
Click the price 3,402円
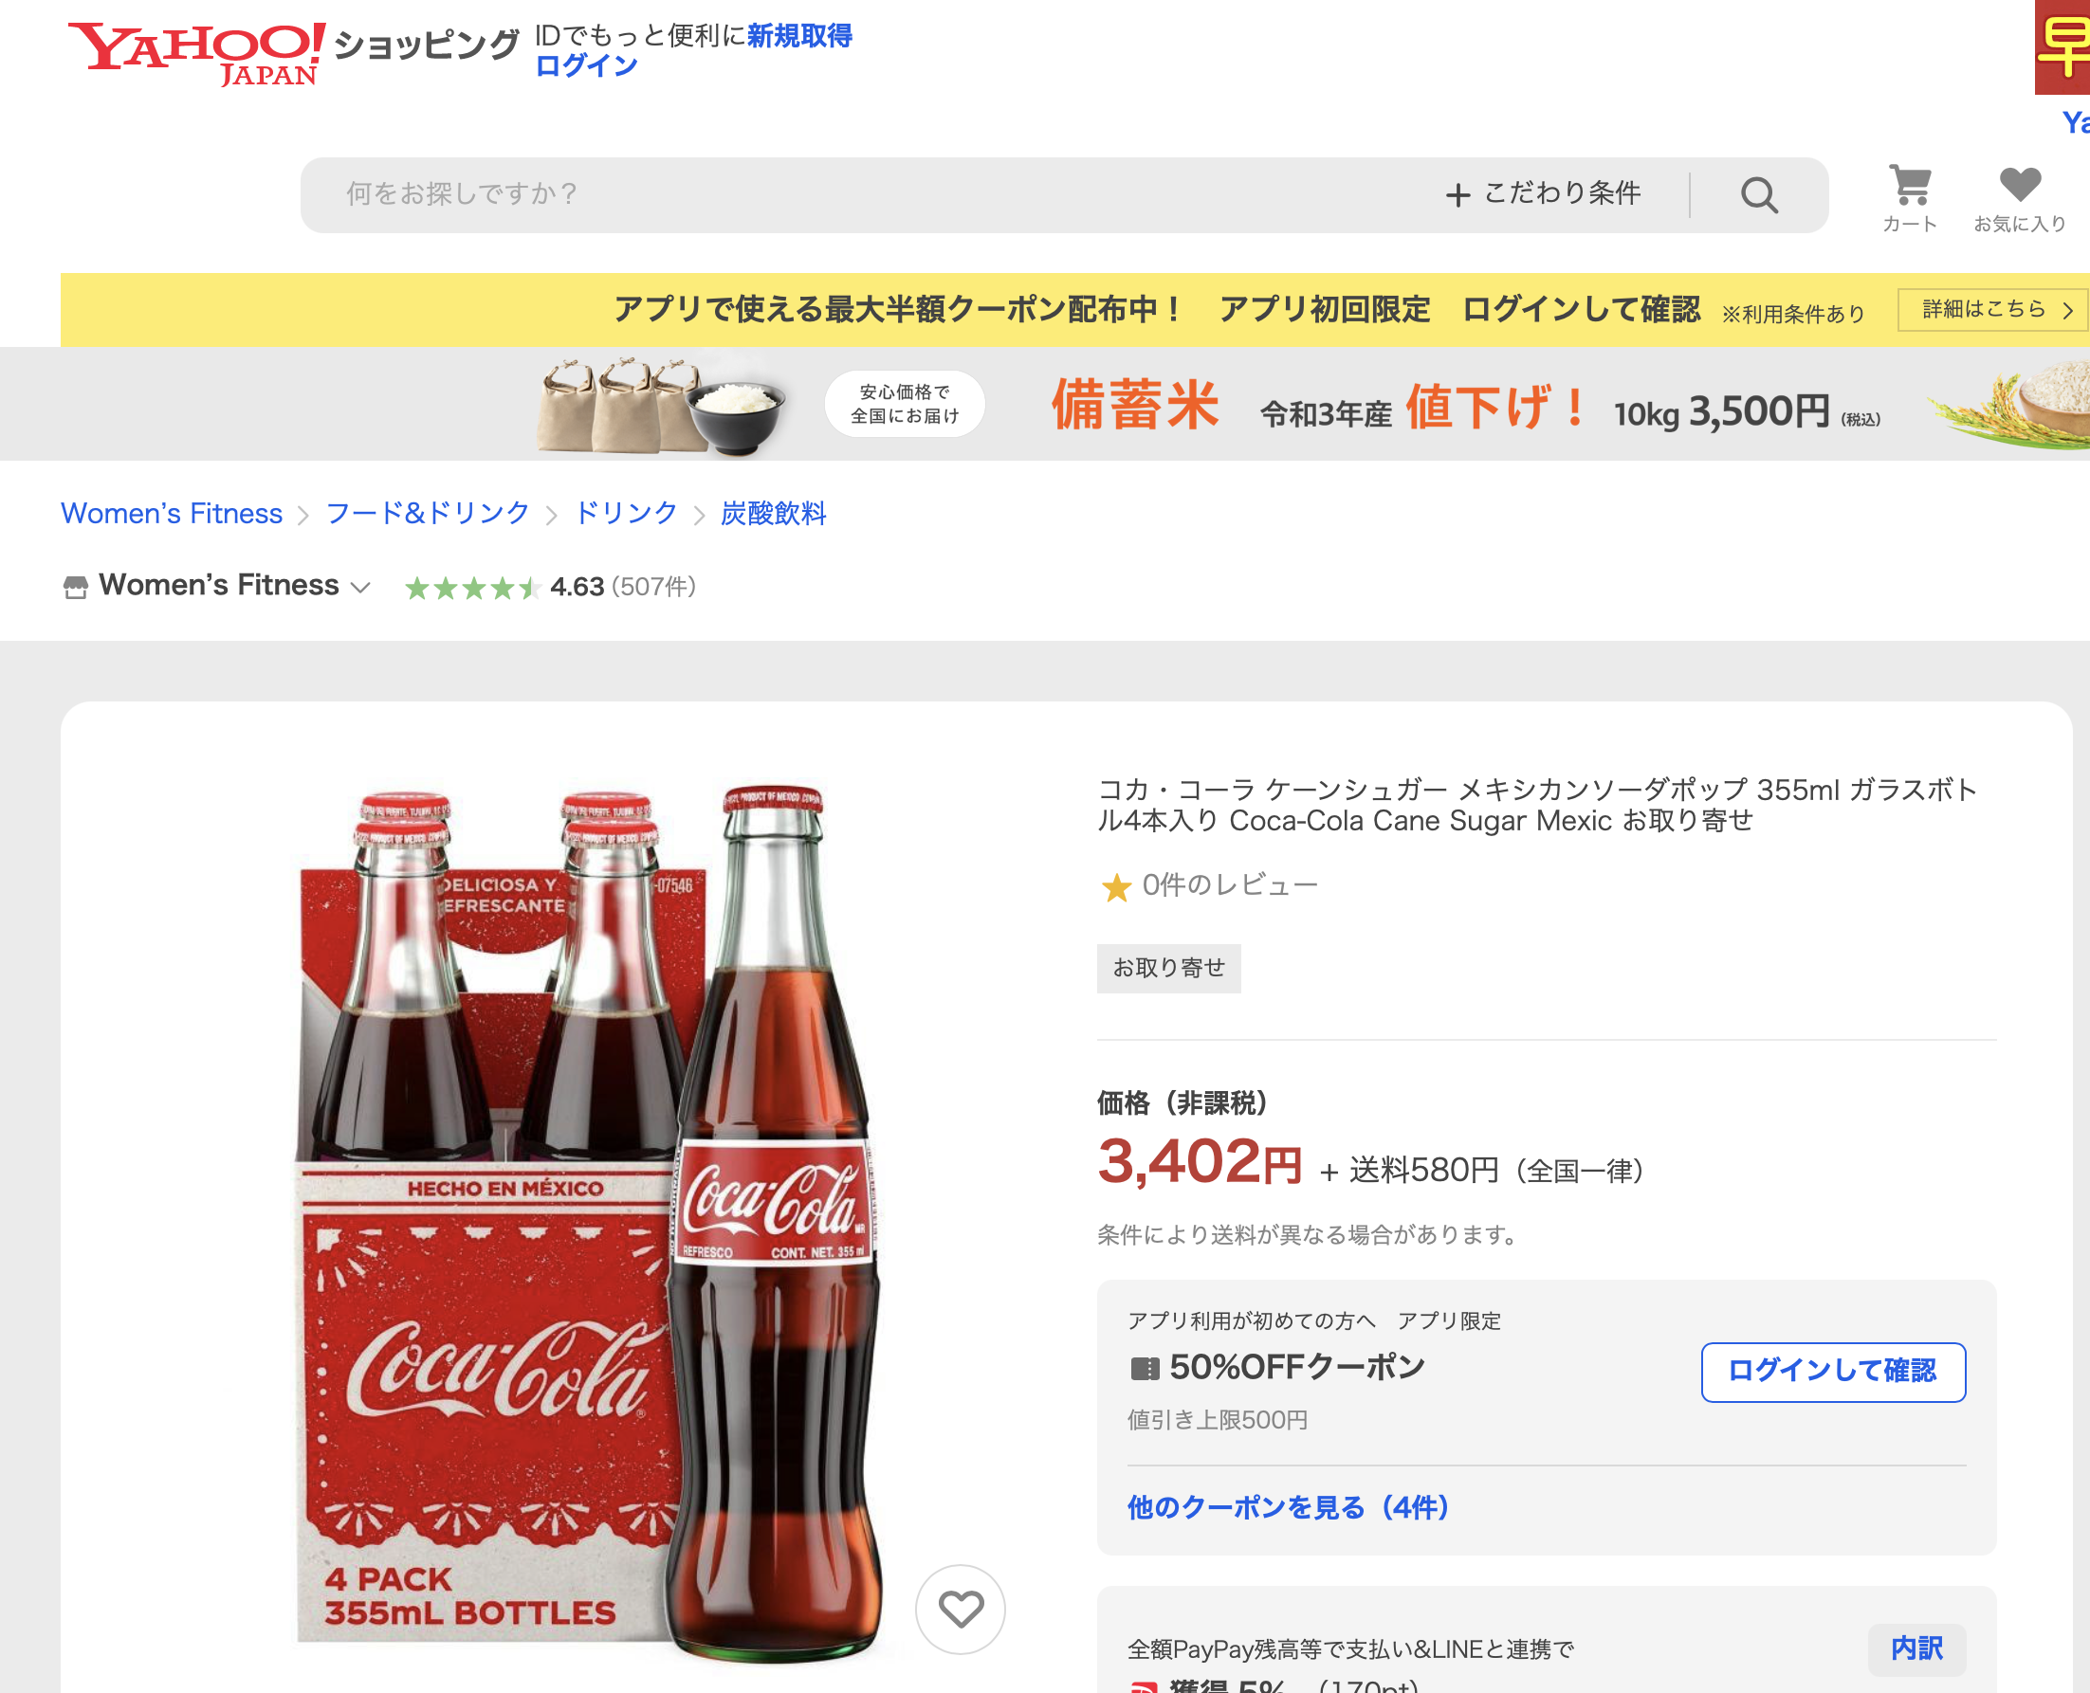(x=1200, y=1162)
